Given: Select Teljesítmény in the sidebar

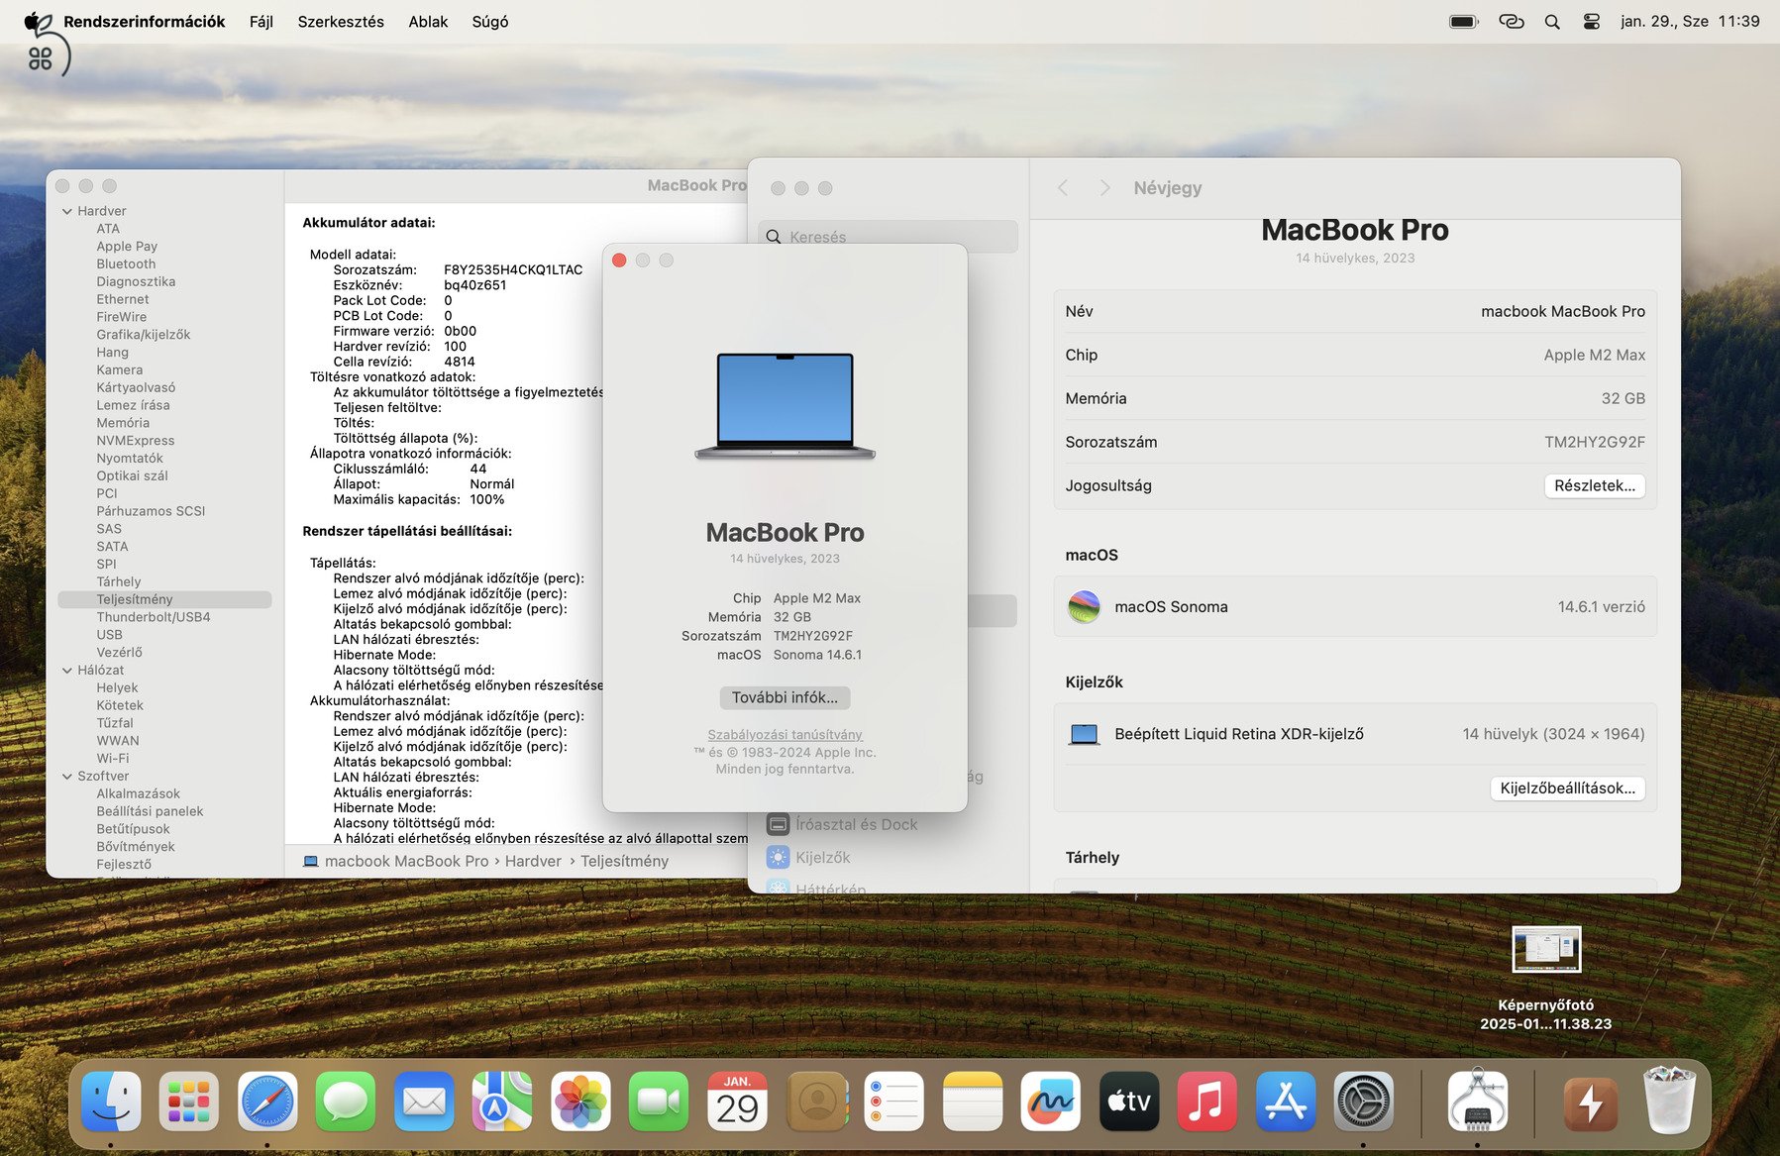Looking at the screenshot, I should click(x=164, y=600).
